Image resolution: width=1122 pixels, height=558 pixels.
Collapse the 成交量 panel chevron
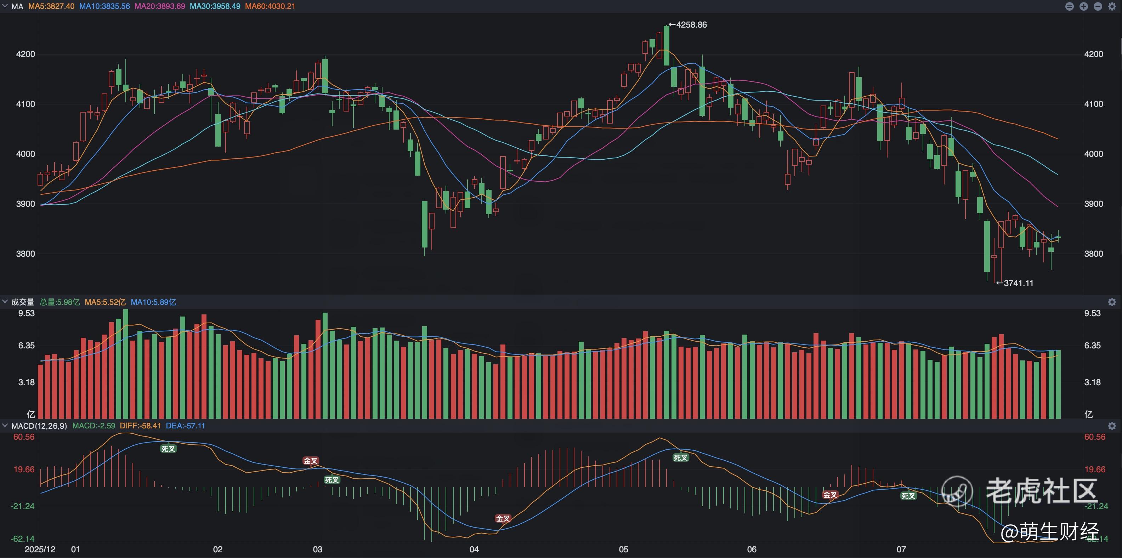[x=5, y=301]
